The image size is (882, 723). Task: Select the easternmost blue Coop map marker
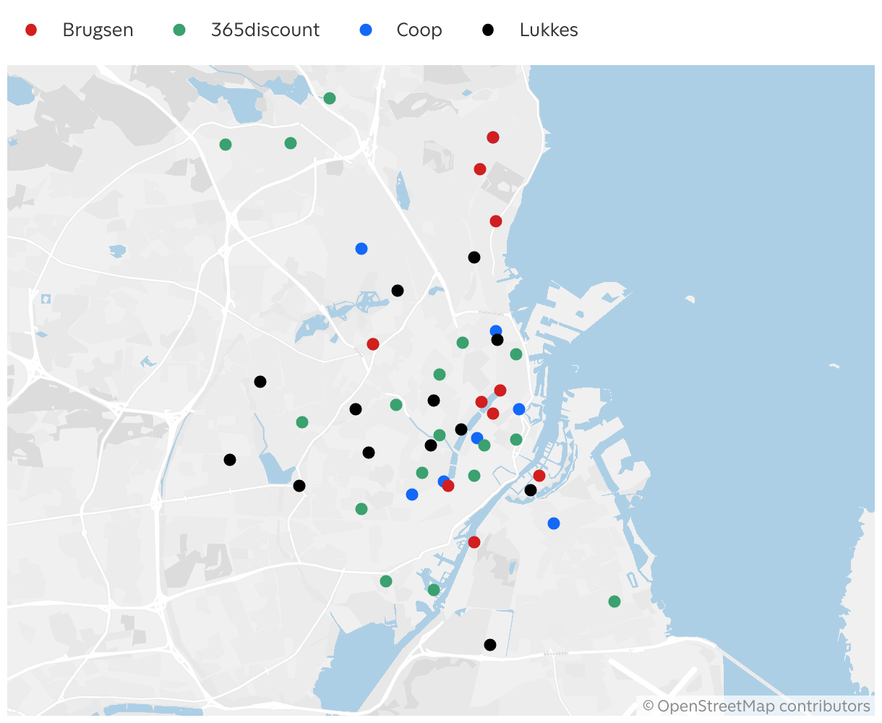(554, 523)
